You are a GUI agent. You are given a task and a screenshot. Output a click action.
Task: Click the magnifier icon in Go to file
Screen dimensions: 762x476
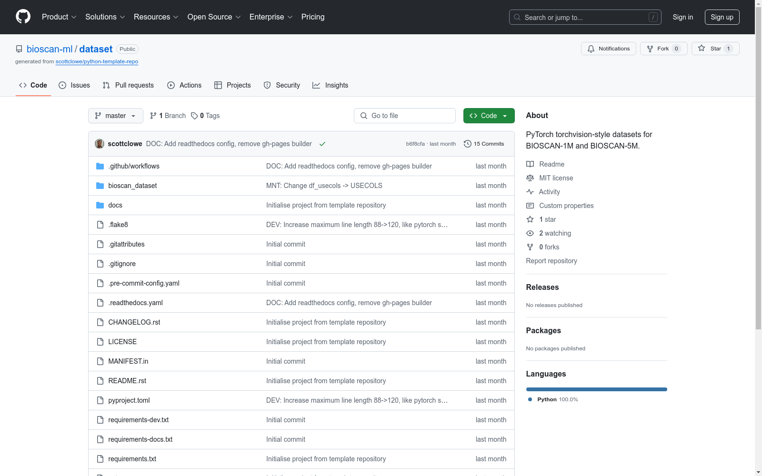(x=364, y=116)
